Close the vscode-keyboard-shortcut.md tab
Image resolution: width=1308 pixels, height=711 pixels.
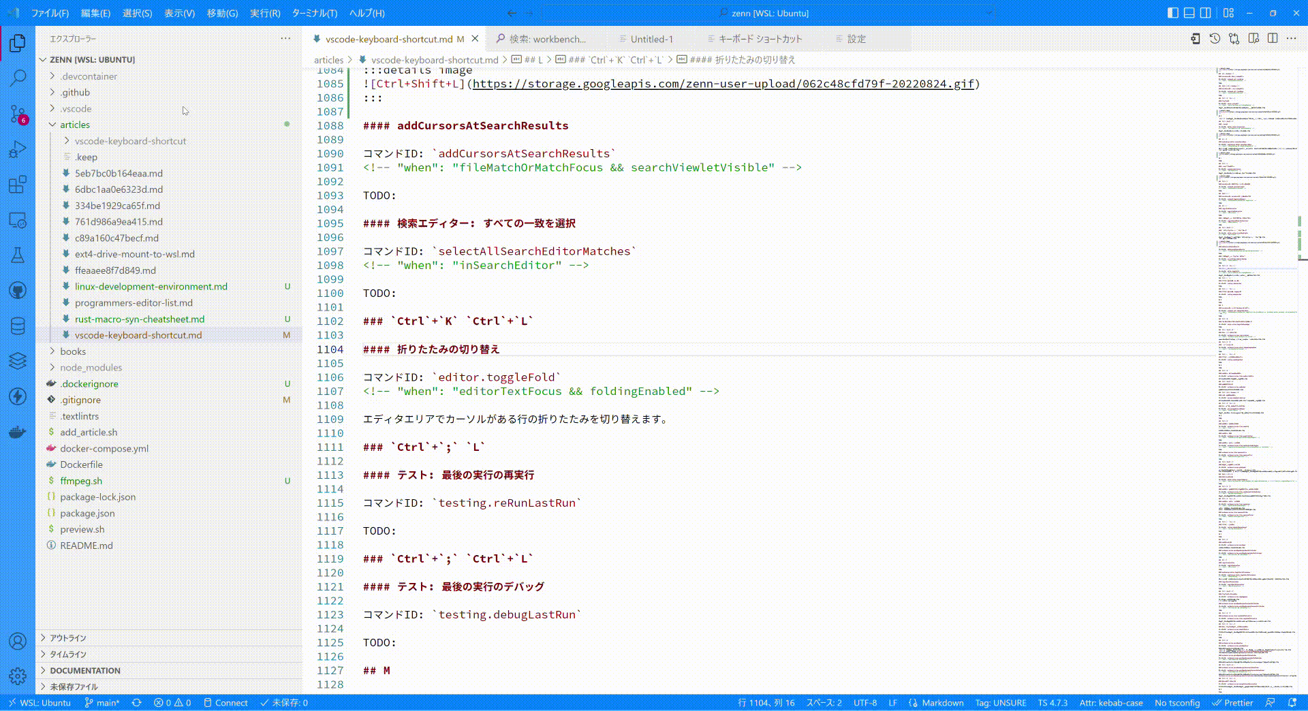pyautogui.click(x=476, y=39)
